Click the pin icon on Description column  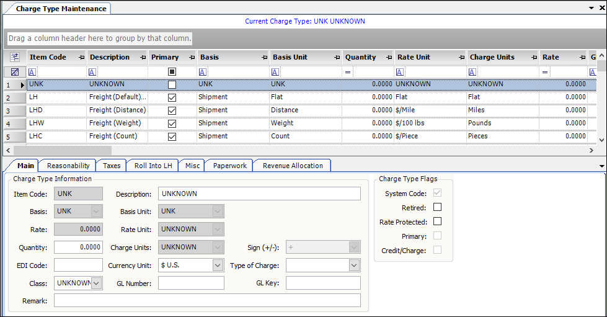click(x=143, y=57)
